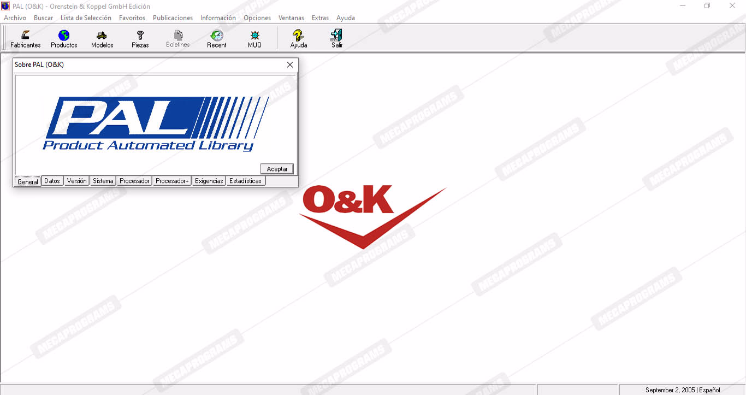Open the Opciones menu
The width and height of the screenshot is (746, 395).
(257, 18)
